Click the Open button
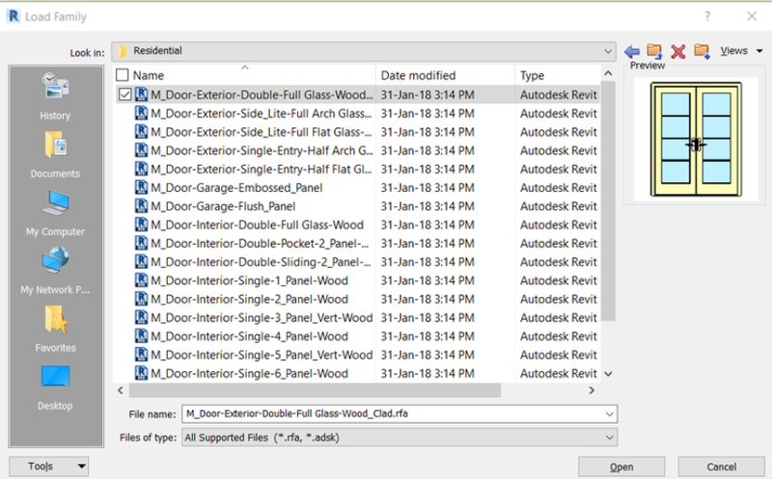 (621, 466)
